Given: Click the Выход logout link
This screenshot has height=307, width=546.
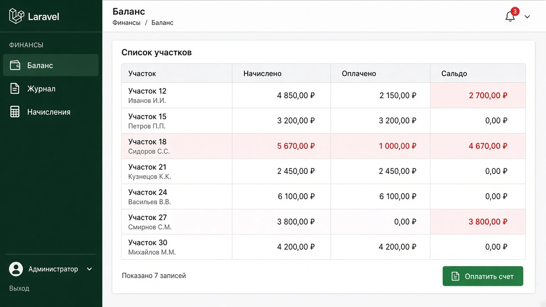Looking at the screenshot, I should 19,288.
